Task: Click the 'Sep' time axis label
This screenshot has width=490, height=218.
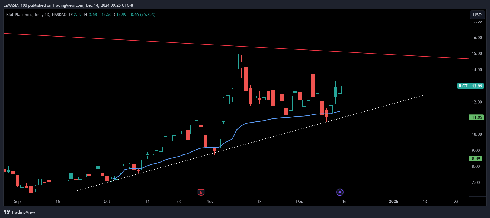Action: click(17, 202)
